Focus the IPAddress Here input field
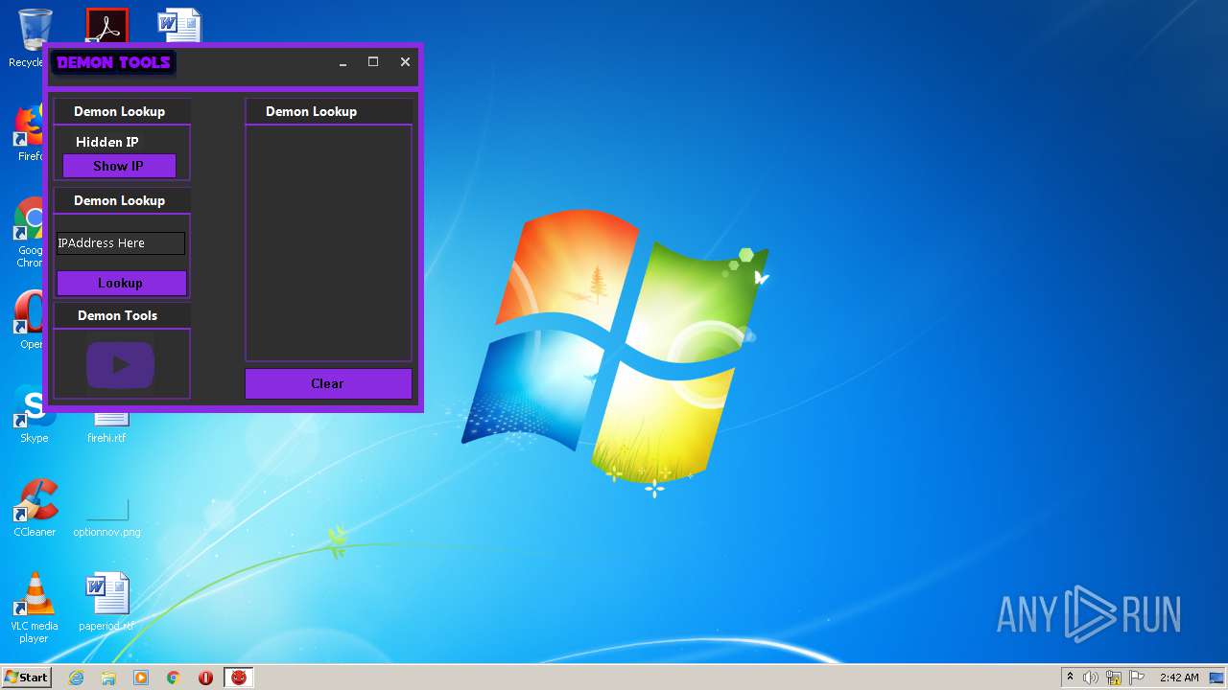 (x=121, y=243)
